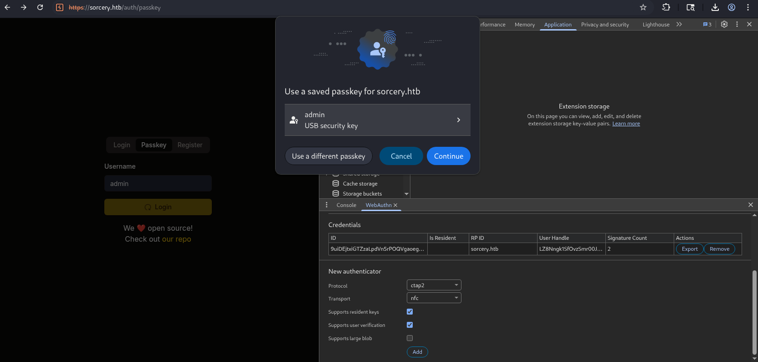This screenshot has width=758, height=362.
Task: Switch to the Lighthouse tab
Action: click(x=656, y=25)
